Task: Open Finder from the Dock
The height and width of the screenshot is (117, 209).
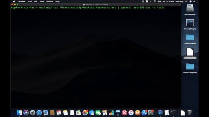Action: click(x=20, y=113)
